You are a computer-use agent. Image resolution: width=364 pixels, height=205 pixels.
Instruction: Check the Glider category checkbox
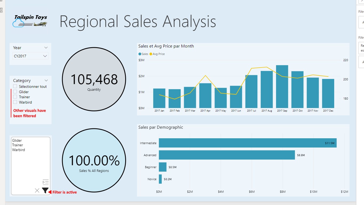click(x=15, y=92)
